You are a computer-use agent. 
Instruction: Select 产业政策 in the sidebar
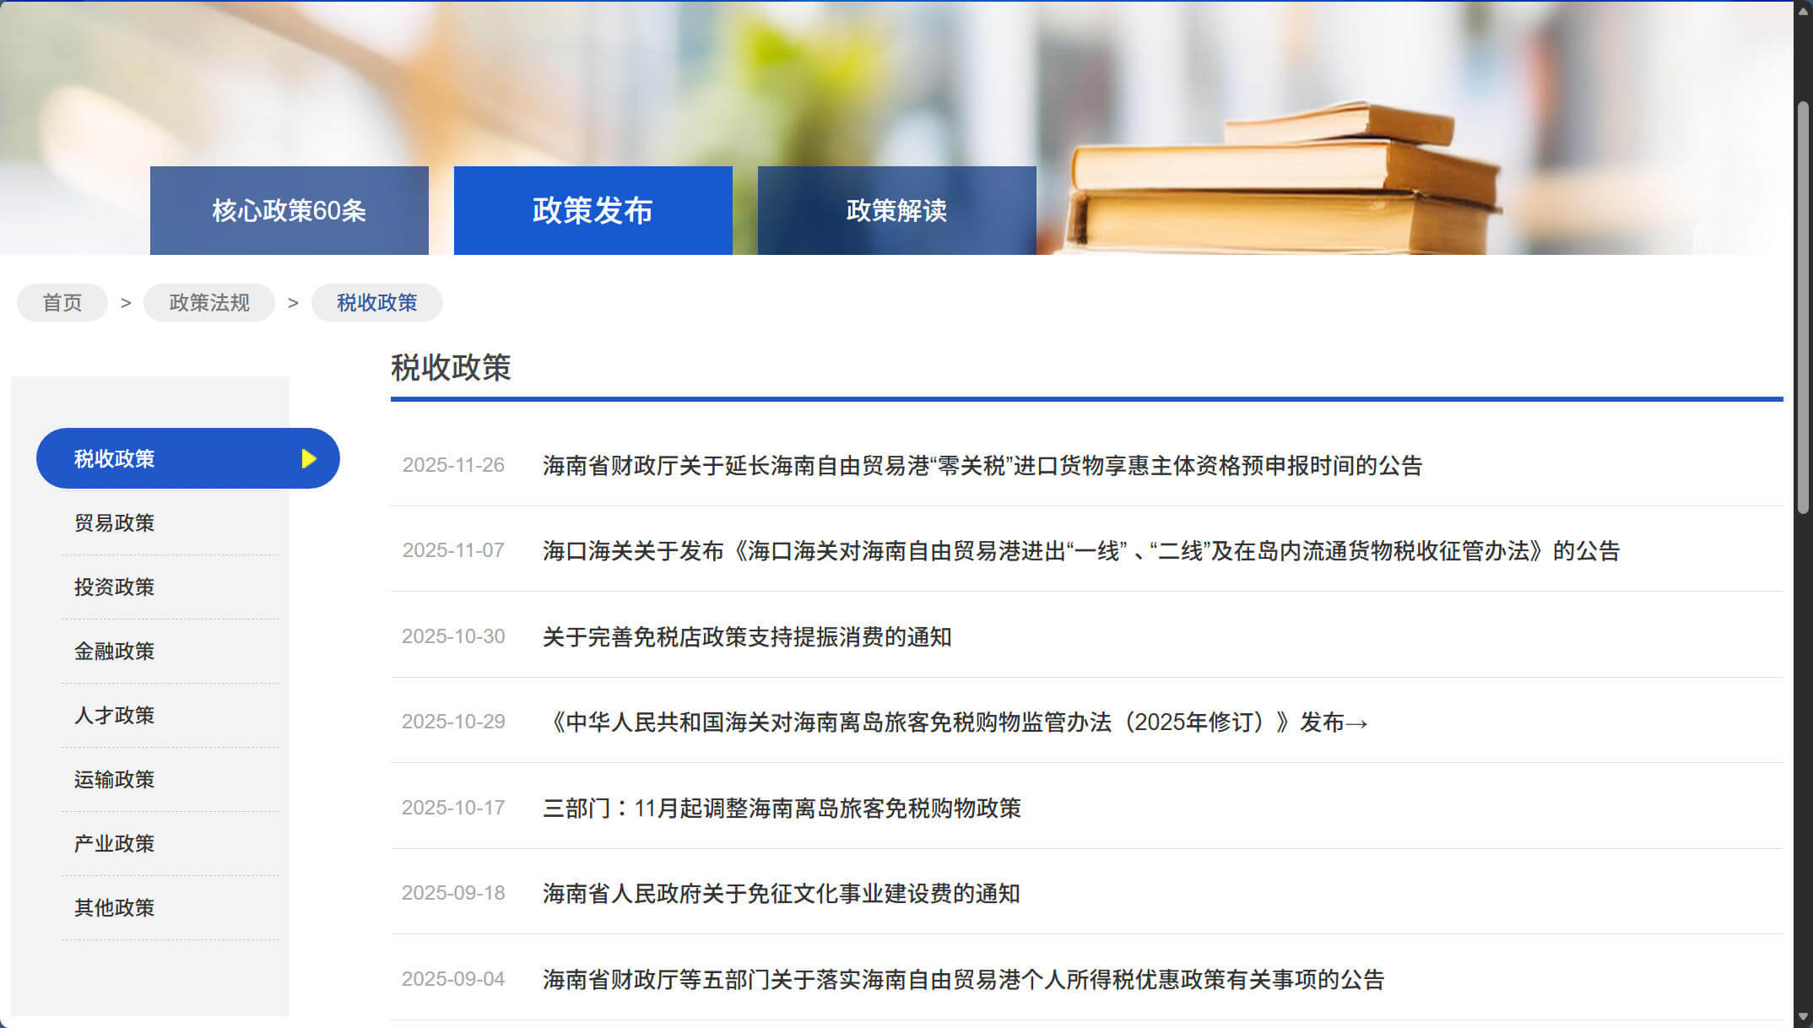point(114,844)
